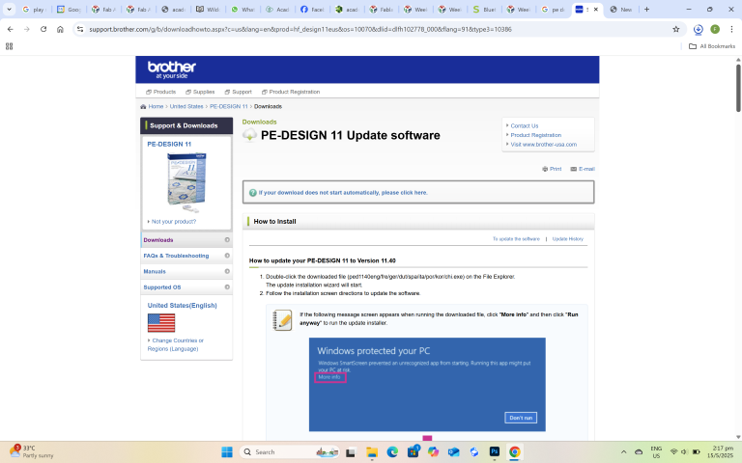Switch to the New Tab tab
The width and height of the screenshot is (742, 463).
[621, 10]
